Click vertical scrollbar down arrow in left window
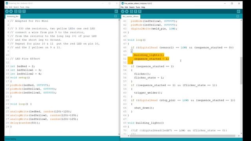 [119, 134]
